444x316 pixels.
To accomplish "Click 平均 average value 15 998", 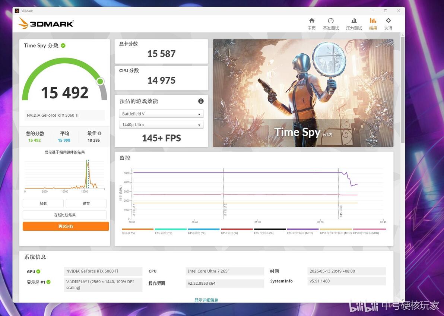I will point(64,140).
